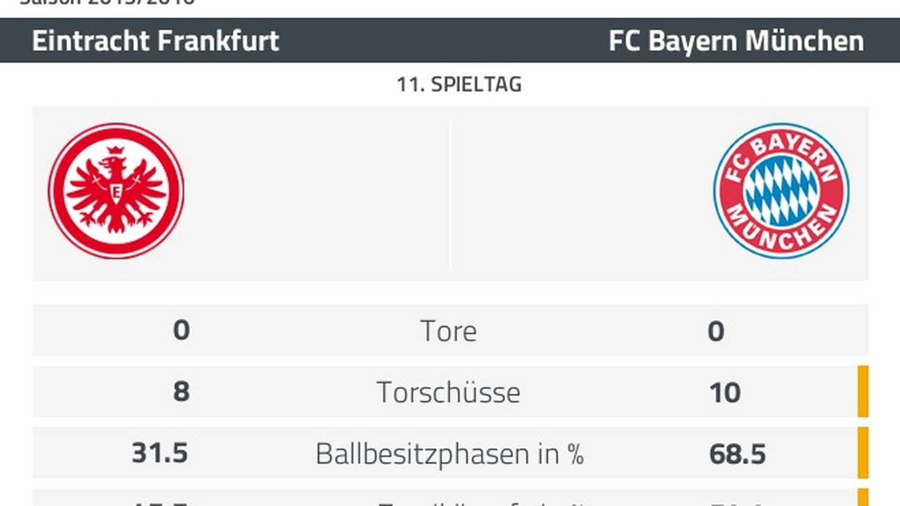Click the Eintracht Frankfurt eagle crest
Screen dimensions: 900x506
click(x=117, y=191)
